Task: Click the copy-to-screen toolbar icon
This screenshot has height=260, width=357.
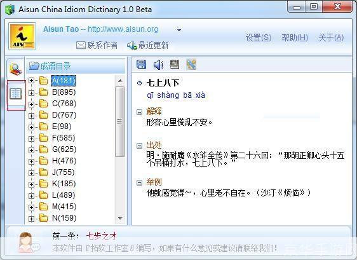Action: pos(175,64)
